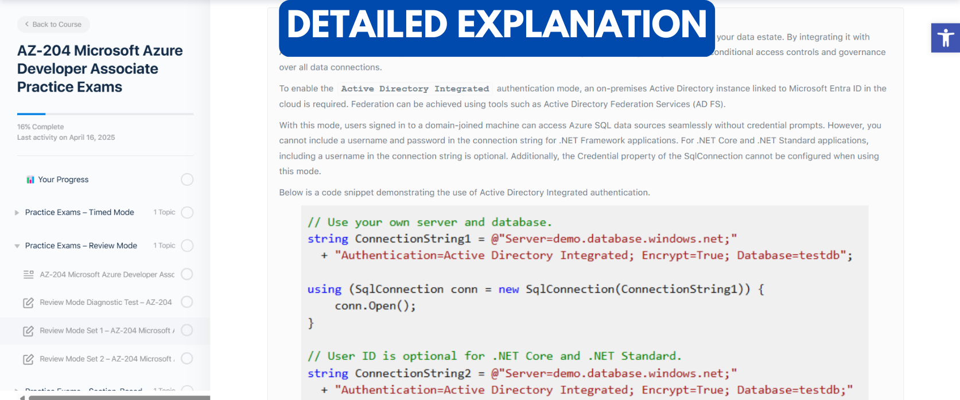Click the quiz icon for Review Mode Diagnostic Test
960x400 pixels.
[x=28, y=303]
